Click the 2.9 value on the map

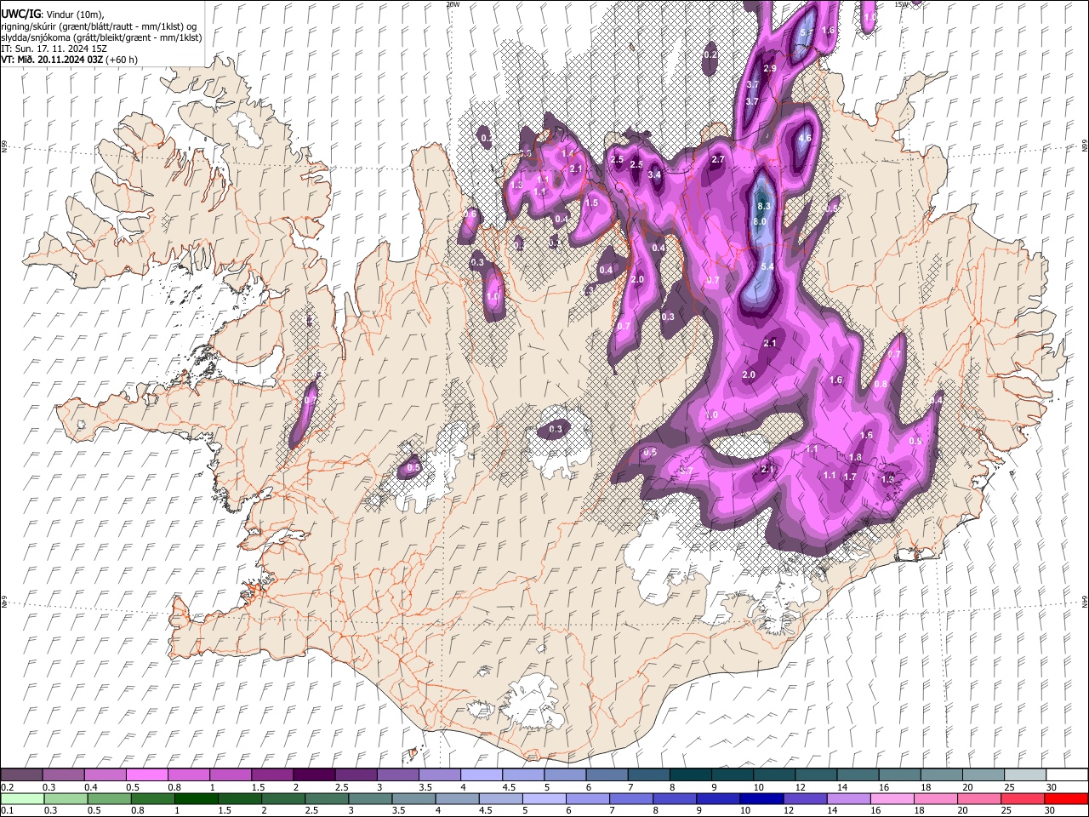(x=770, y=68)
